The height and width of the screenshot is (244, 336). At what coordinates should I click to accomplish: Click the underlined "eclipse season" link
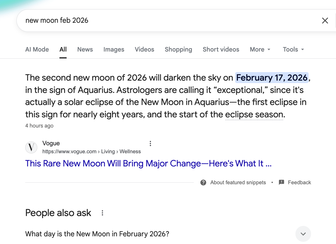254,114
